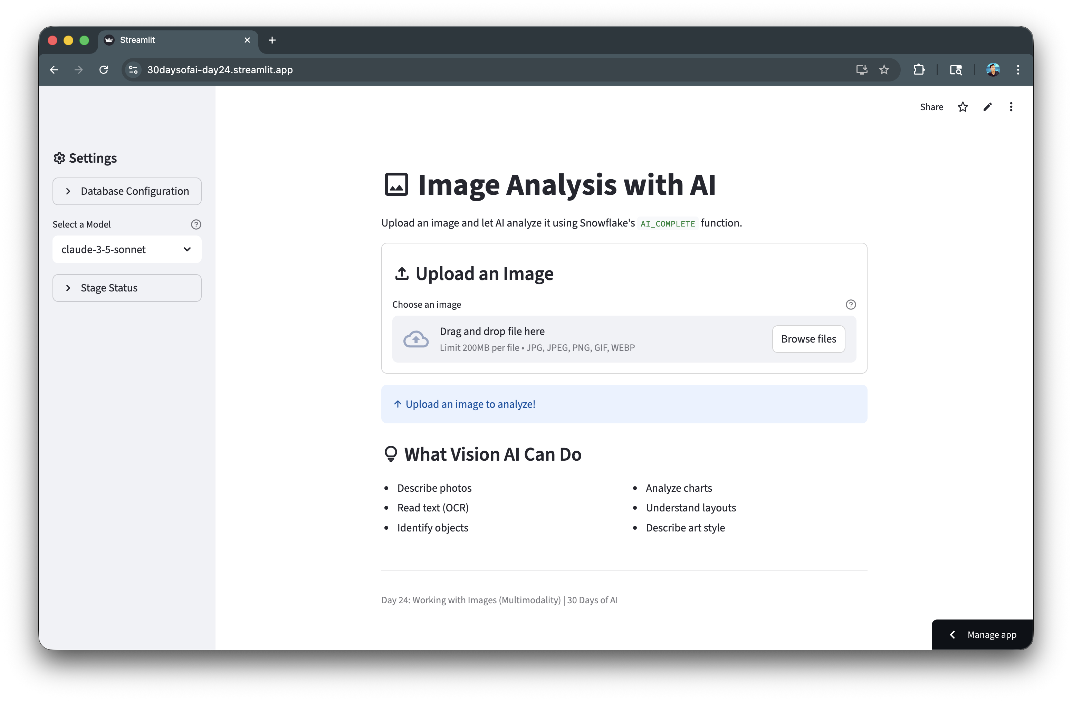Open Chrome extensions puzzle icon
The height and width of the screenshot is (701, 1072).
(919, 70)
